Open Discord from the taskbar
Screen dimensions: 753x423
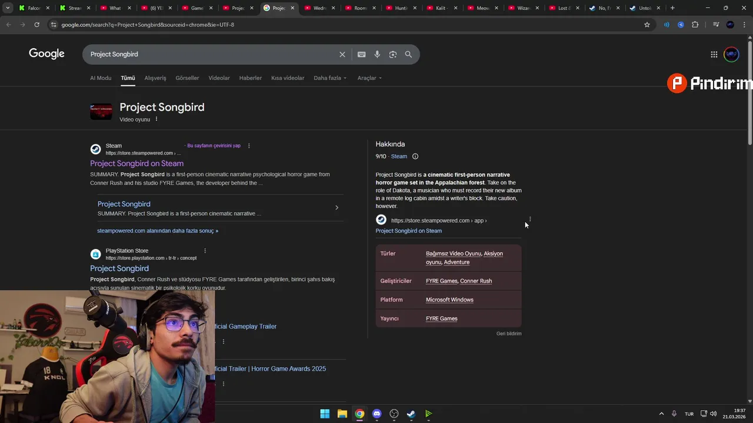point(377,414)
